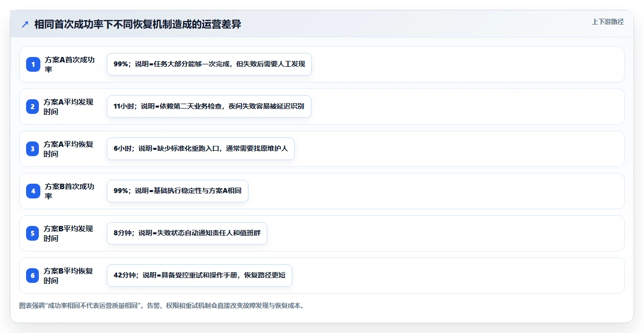Click number badge 5 for 方案B平均发现时间
This screenshot has height=333, width=644.
[x=33, y=233]
